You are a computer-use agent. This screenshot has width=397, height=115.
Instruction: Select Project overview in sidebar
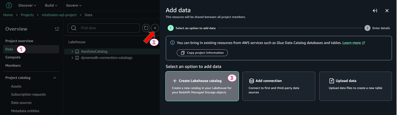(x=19, y=41)
